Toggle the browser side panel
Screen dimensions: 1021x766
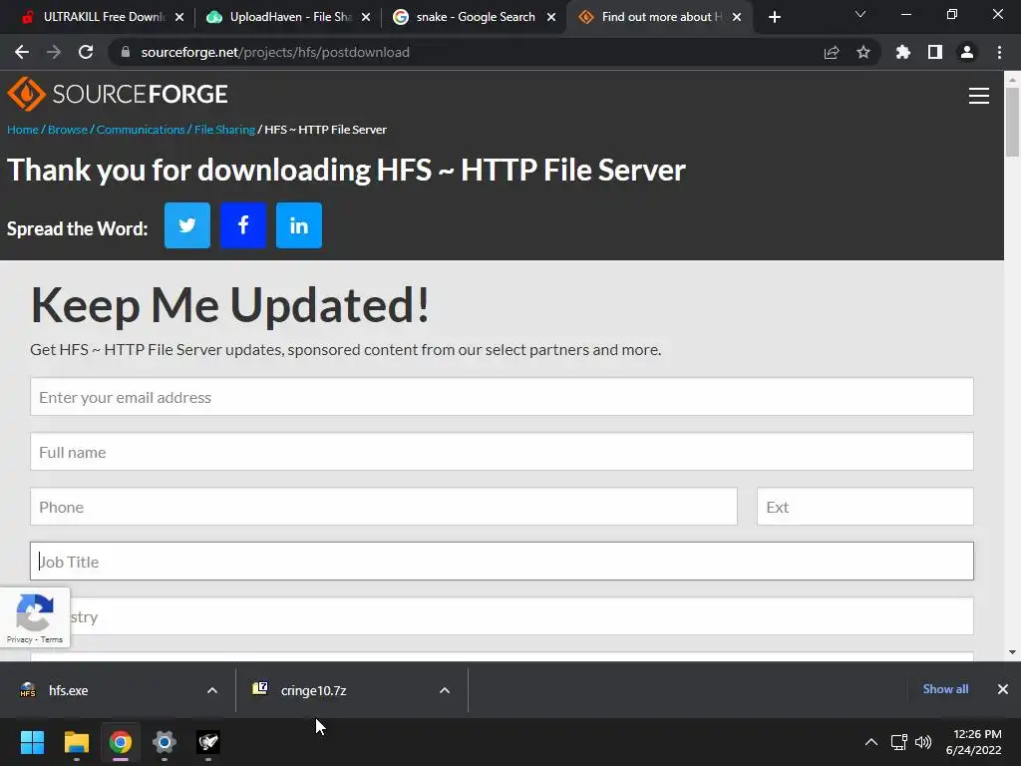(935, 52)
